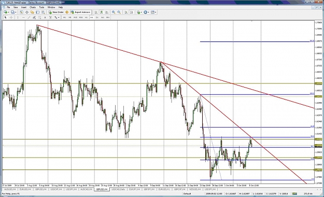Launch MetaEditor via the yellow diamond icon
324x197 pixels.
pos(67,12)
